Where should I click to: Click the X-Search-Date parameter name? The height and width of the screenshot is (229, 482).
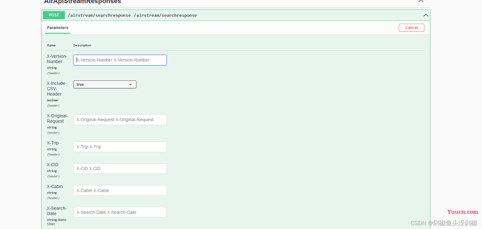pos(57,211)
